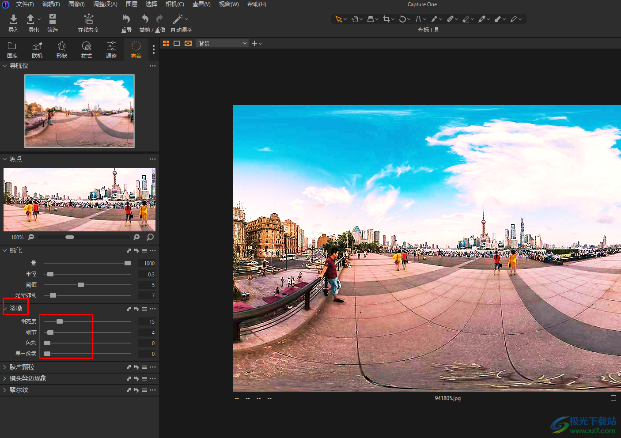
Task: Select the Crop cursor tool
Action: [386, 19]
